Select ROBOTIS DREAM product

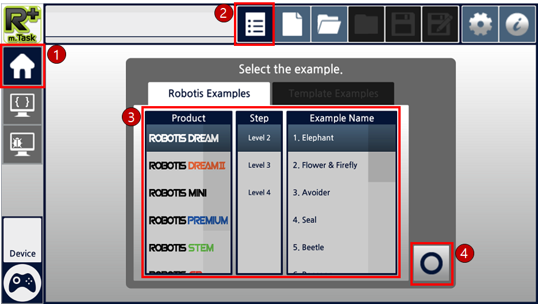(188, 138)
